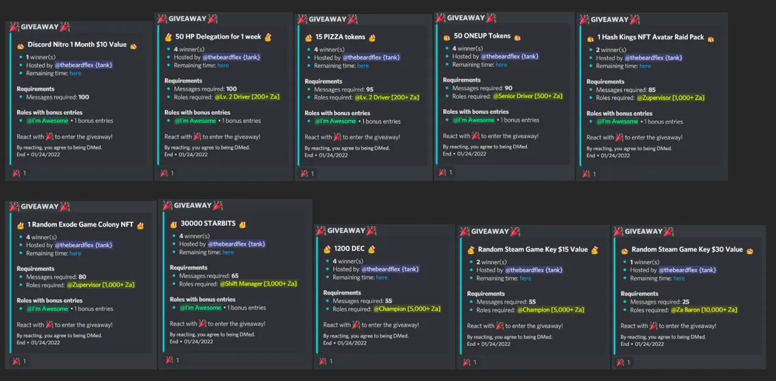Select @Zupervisor role in Exode Game Colony card

(x=101, y=285)
